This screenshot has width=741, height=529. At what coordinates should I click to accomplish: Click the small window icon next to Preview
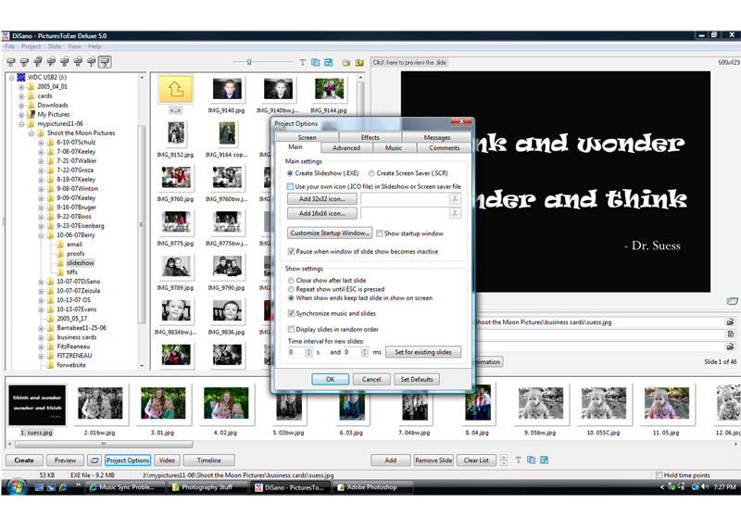point(94,460)
